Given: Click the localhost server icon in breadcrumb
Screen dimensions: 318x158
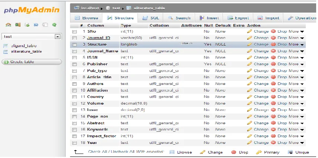Looking at the screenshot, I should tap(76, 8).
